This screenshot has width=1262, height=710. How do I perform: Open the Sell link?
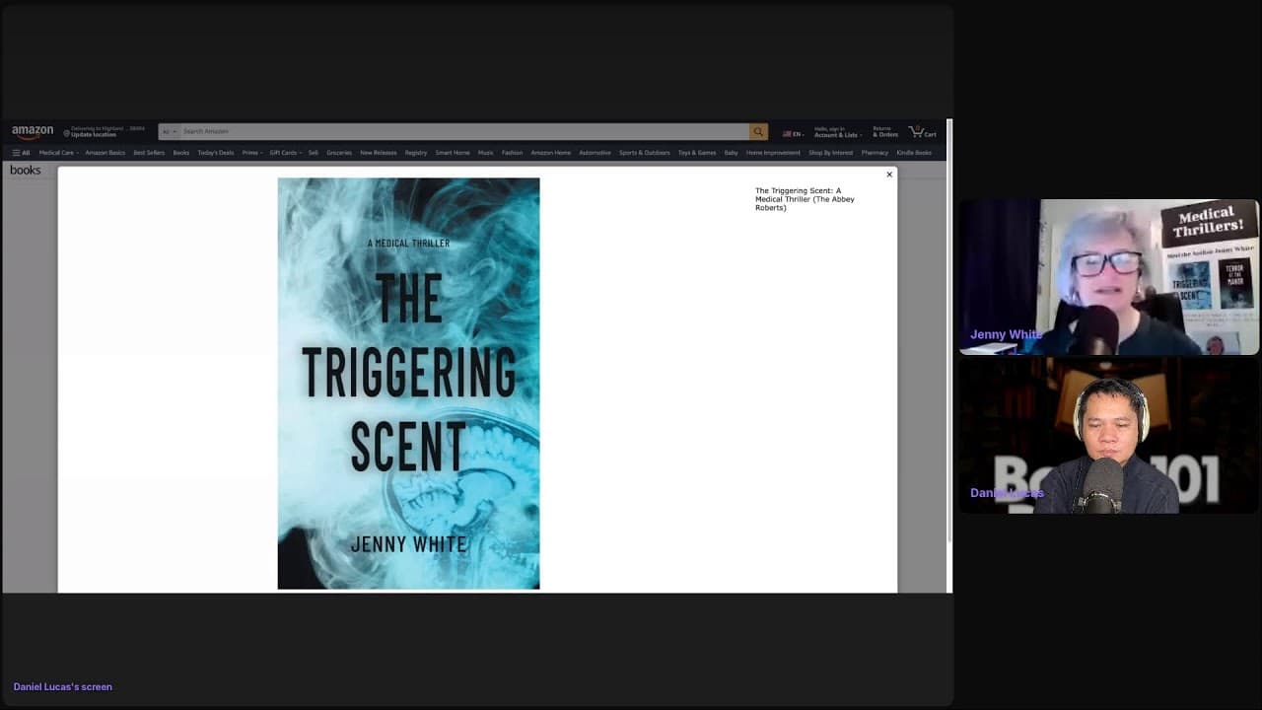(314, 153)
